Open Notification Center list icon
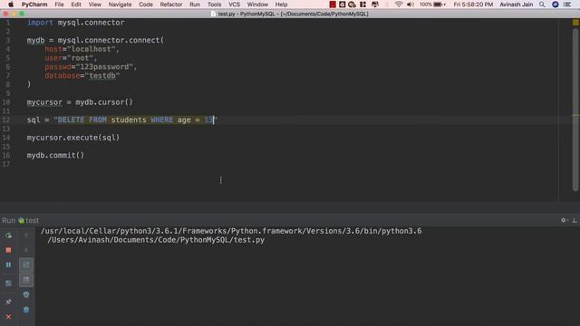 pos(567,5)
